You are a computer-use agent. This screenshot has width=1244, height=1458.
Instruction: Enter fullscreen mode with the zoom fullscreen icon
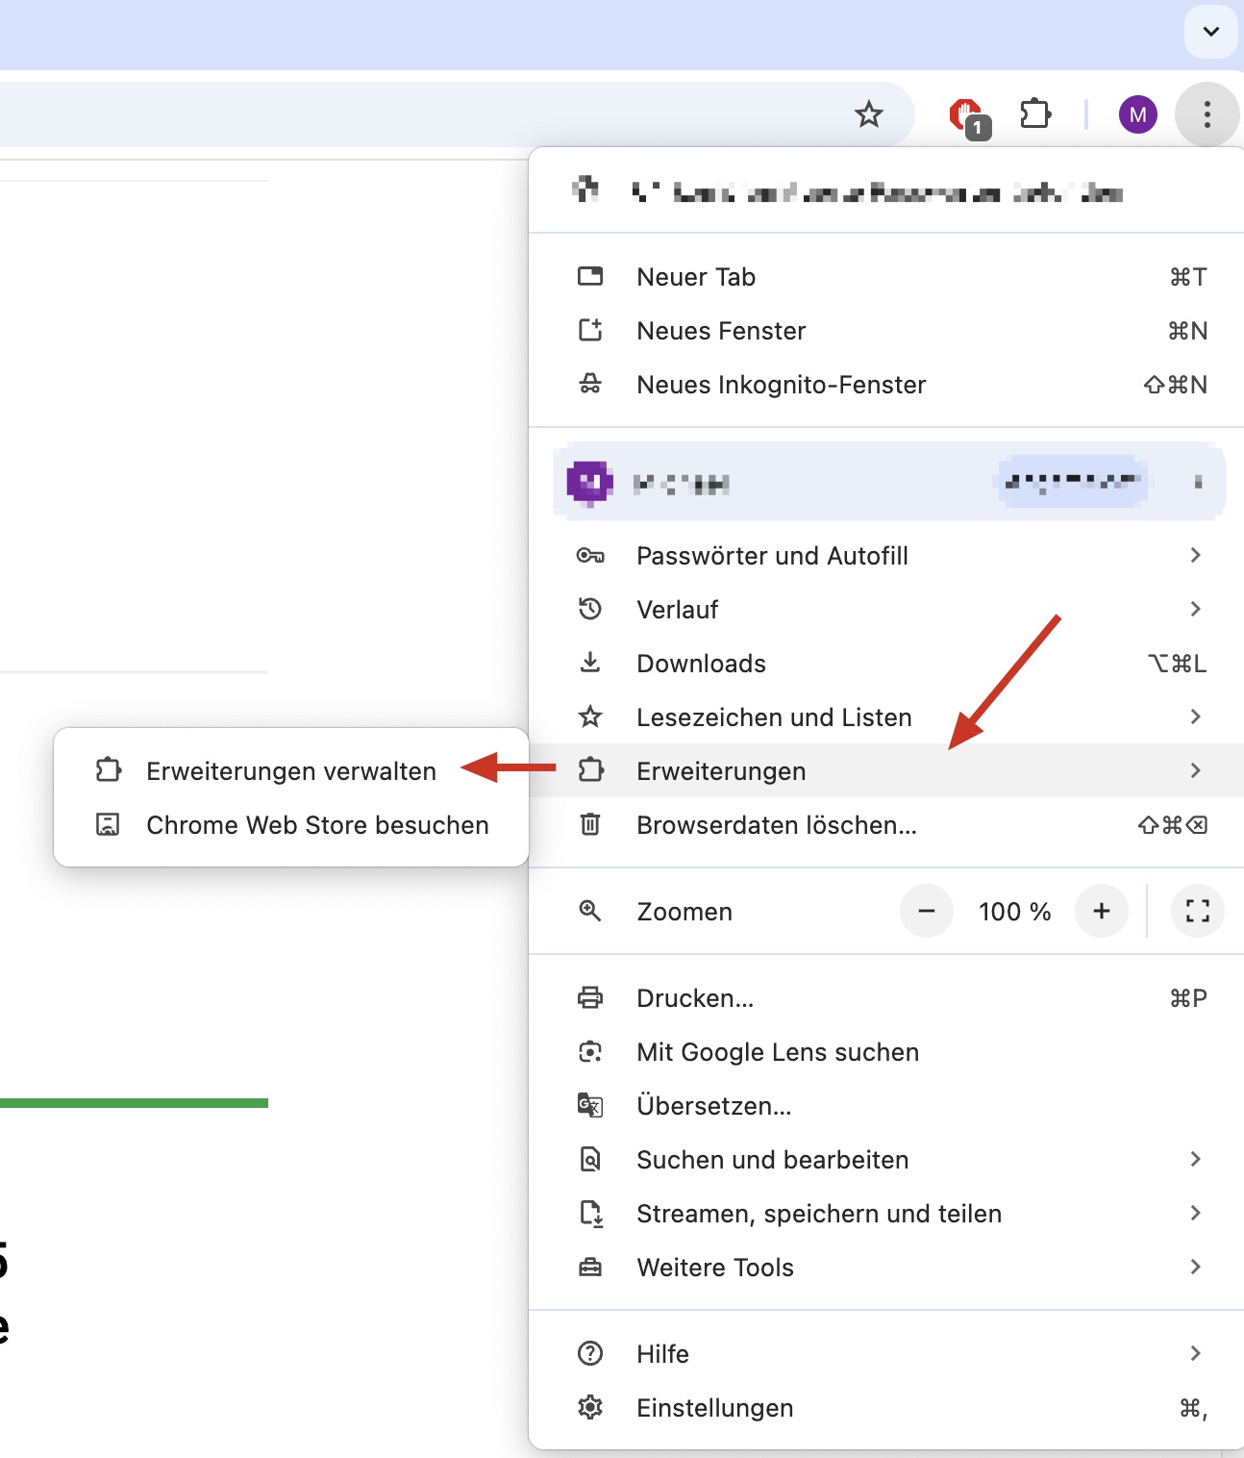(1197, 911)
